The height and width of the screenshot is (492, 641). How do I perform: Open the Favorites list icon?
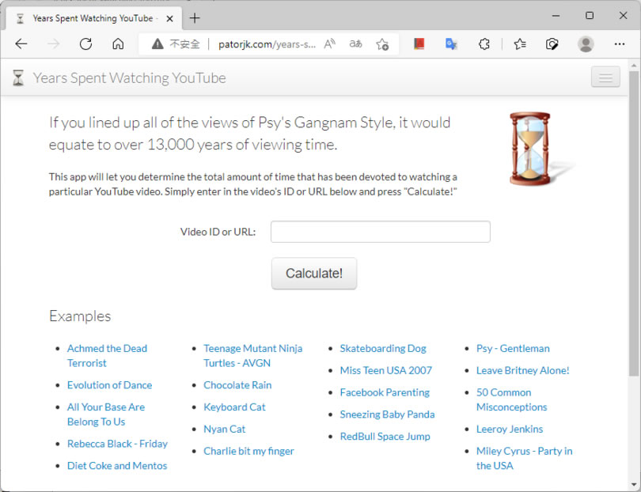(520, 44)
